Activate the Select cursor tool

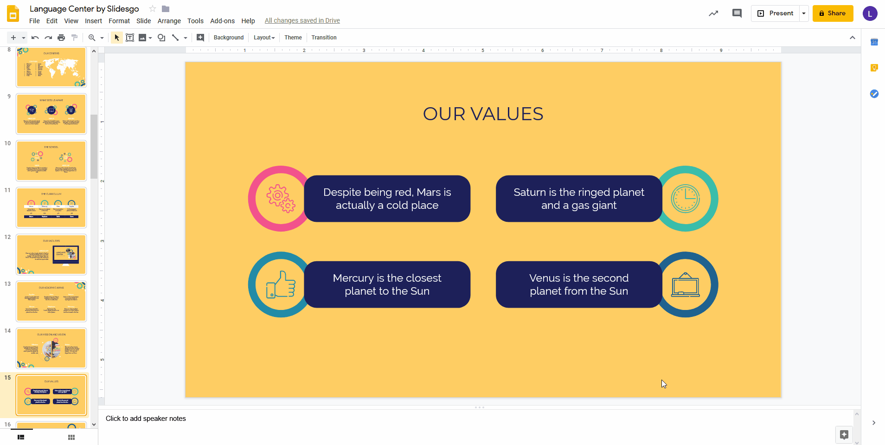point(116,38)
